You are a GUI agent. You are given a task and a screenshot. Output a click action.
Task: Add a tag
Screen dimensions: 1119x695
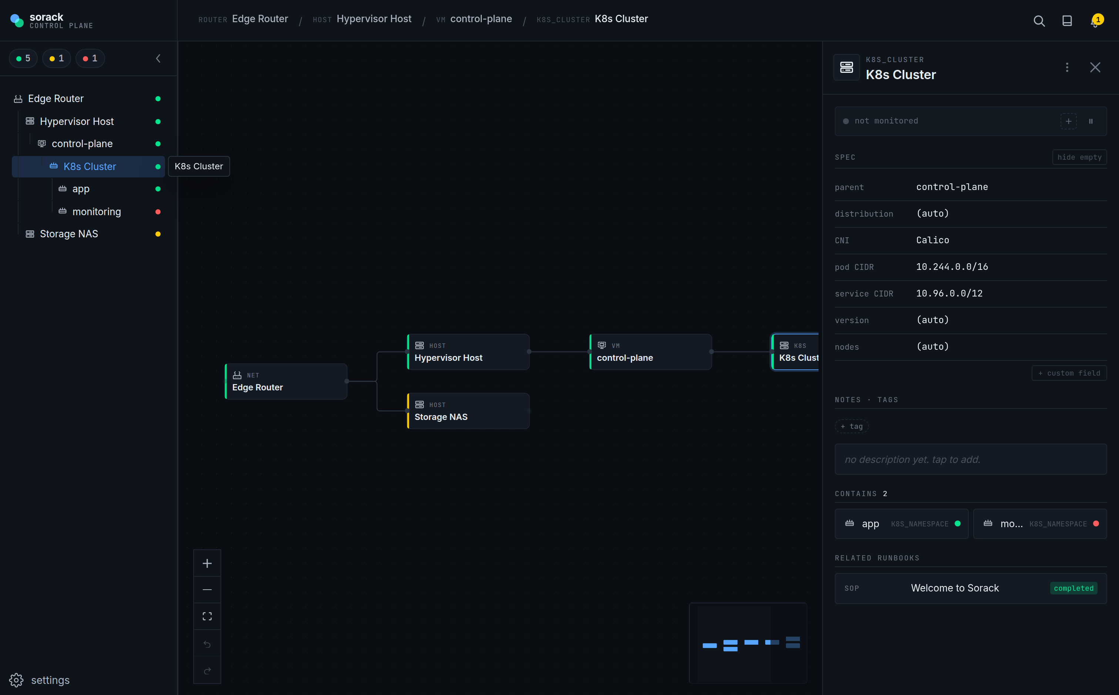click(x=852, y=427)
